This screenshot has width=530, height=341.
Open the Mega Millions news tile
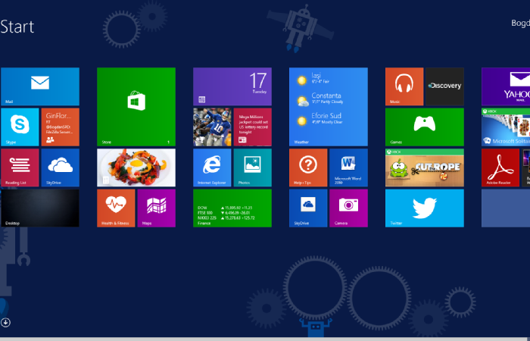coord(252,127)
